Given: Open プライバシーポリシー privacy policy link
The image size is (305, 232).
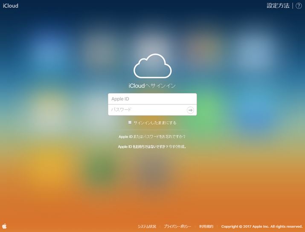Looking at the screenshot, I should (177, 226).
